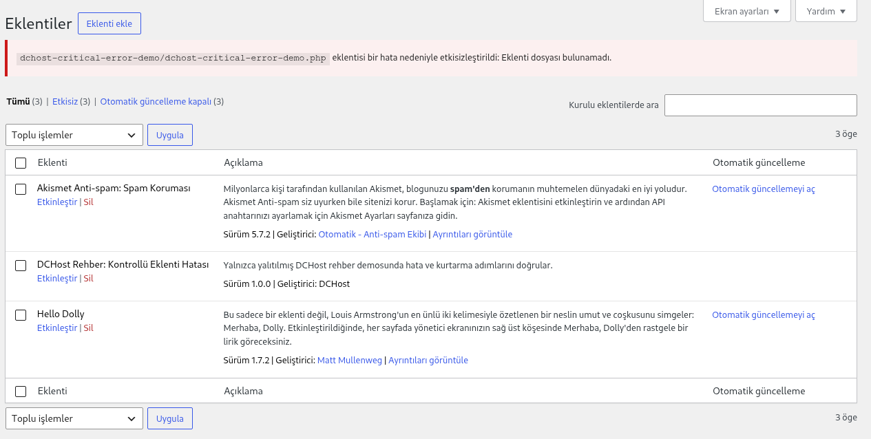Image resolution: width=871 pixels, height=439 pixels.
Task: Click the Açıklama footer column label
Action: [x=243, y=392]
